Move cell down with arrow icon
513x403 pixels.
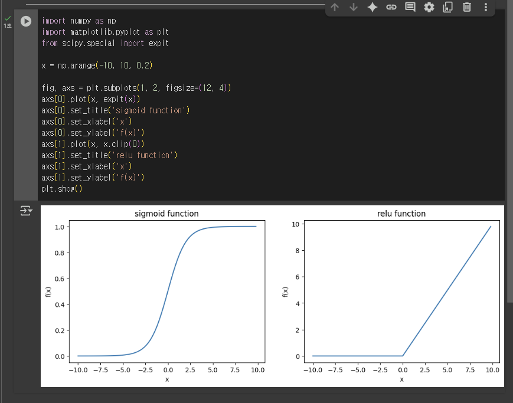[354, 7]
